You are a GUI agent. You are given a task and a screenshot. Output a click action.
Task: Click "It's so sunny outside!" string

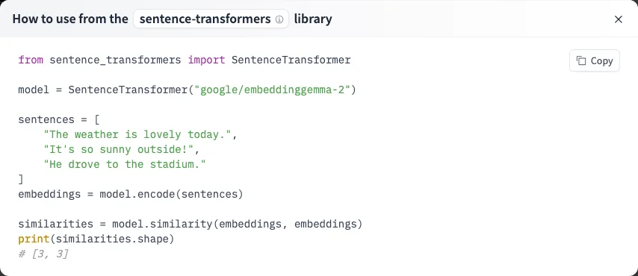point(118,150)
